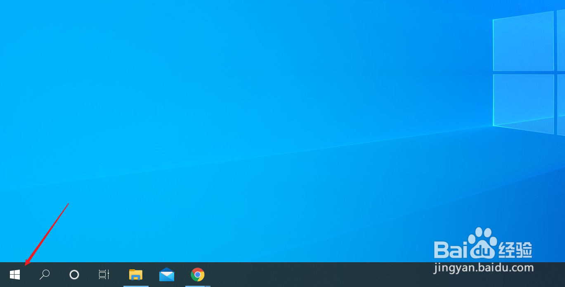The image size is (565, 287).
Task: Launch Cortana from the taskbar
Action: click(74, 275)
